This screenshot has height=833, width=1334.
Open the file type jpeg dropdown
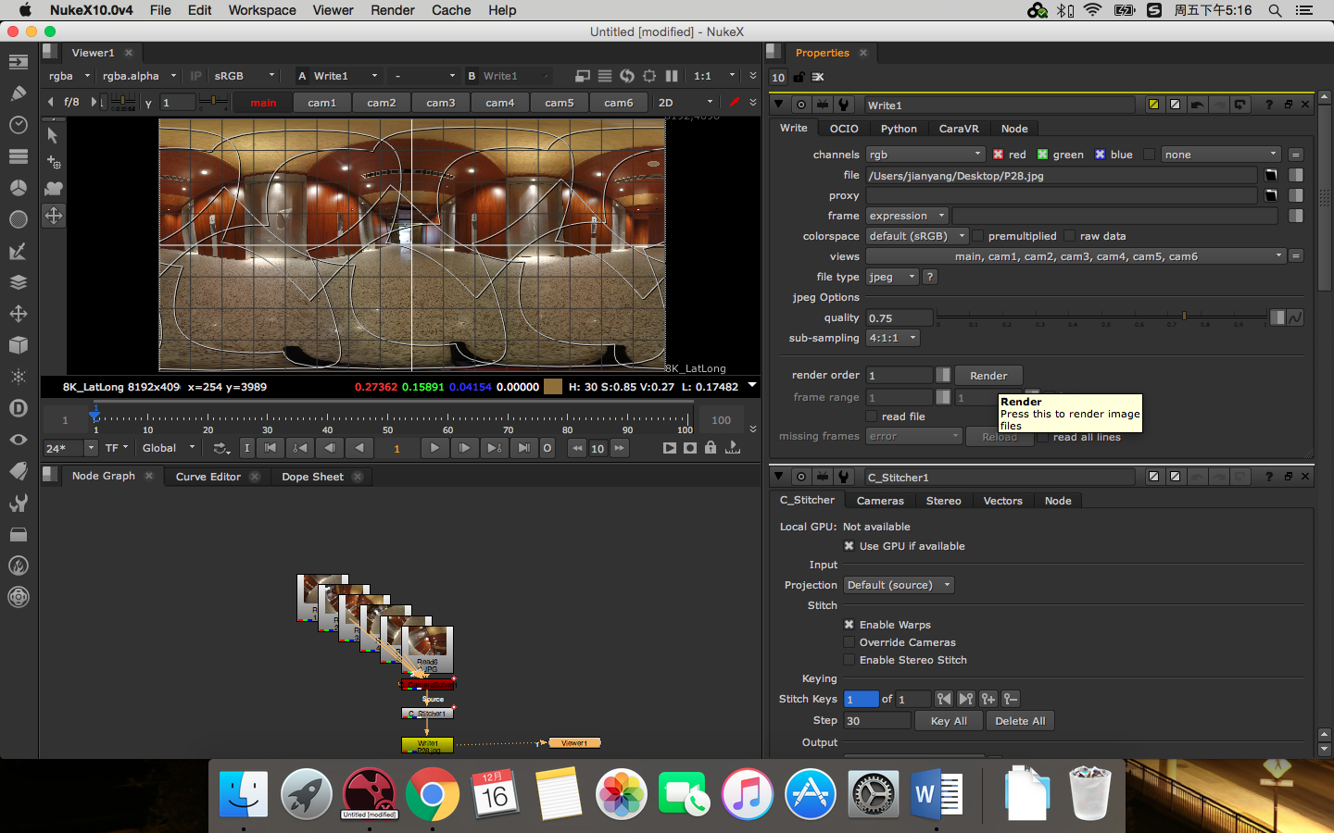point(891,277)
